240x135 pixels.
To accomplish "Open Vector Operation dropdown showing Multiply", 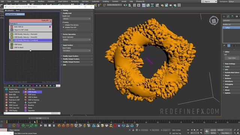I will 76,40.
